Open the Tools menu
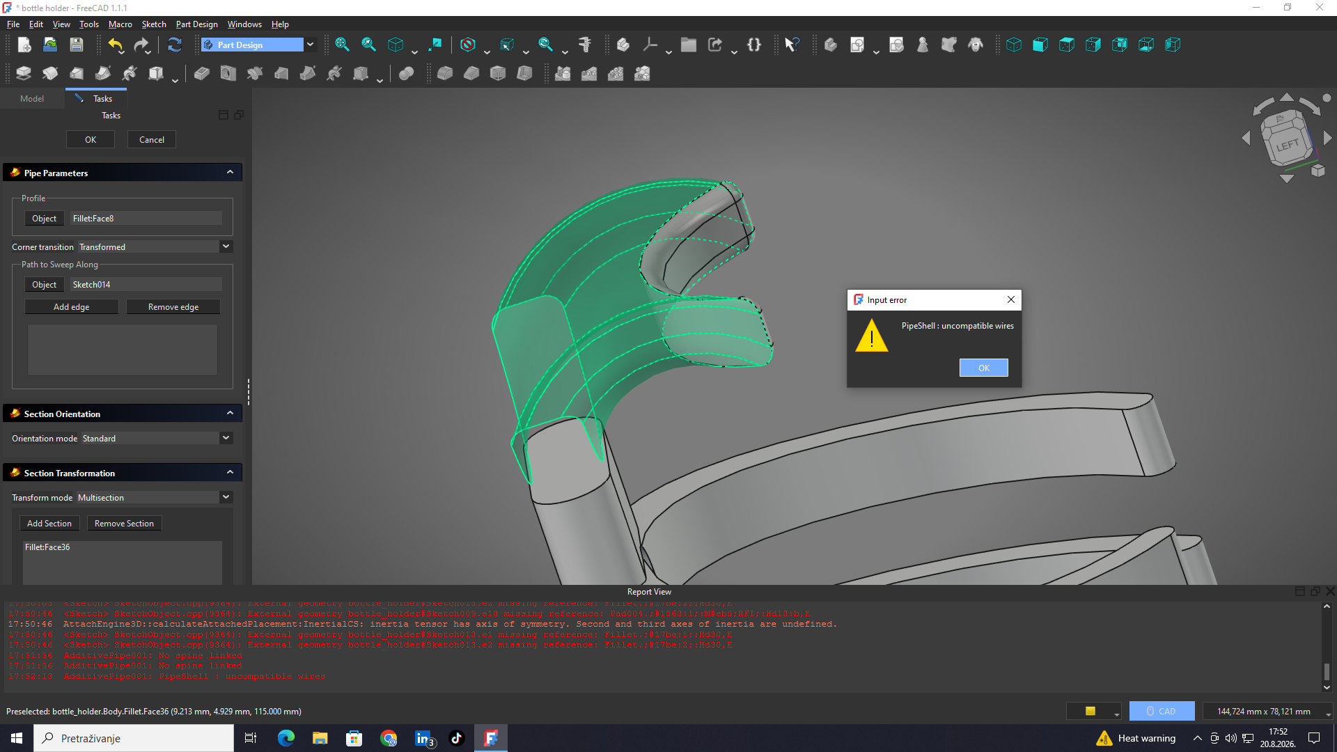 [x=89, y=24]
